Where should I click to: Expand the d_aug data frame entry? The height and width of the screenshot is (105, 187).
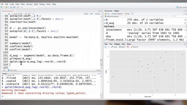[x=105, y=23]
